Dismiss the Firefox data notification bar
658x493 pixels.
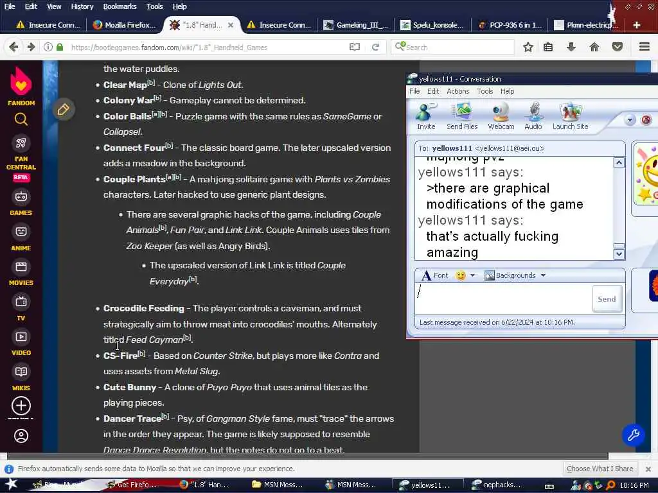[x=648, y=469]
